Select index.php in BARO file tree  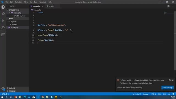18,28
